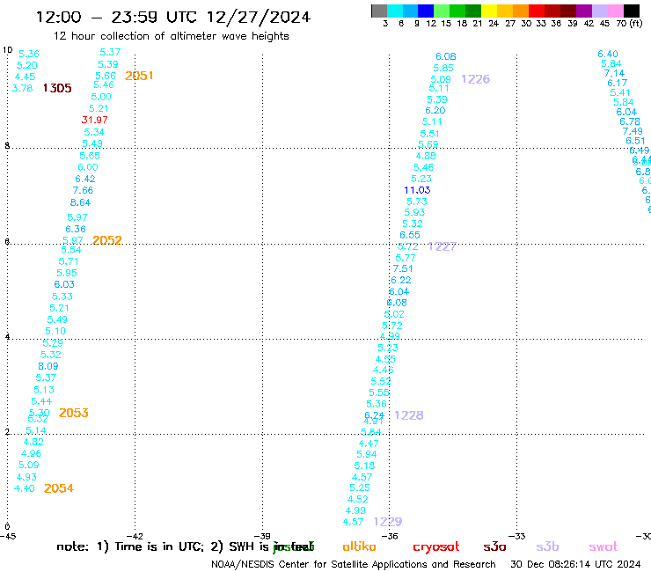Click the 5.85 wave height value
This screenshot has height=572, width=651.
tap(443, 68)
